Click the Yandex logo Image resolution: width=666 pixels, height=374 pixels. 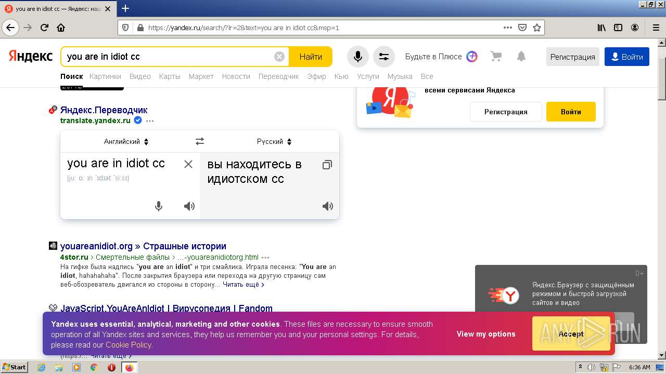31,56
